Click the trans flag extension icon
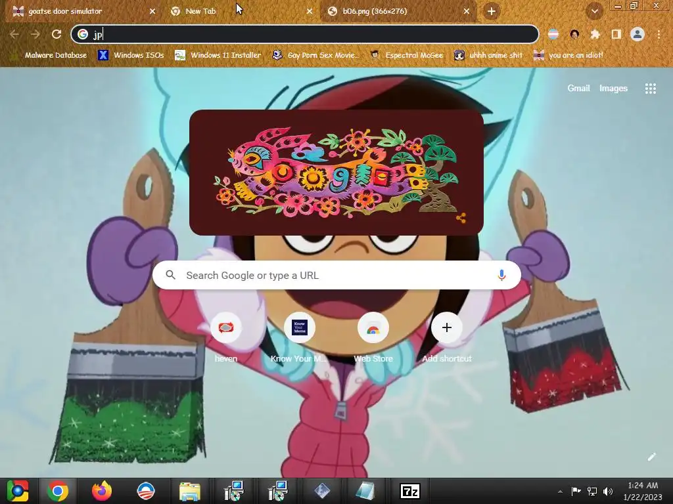Image resolution: width=673 pixels, height=504 pixels. 553,34
